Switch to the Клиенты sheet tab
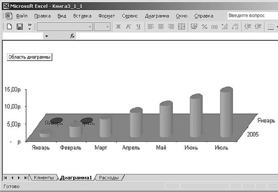This screenshot has width=278, height=192. click(43, 178)
